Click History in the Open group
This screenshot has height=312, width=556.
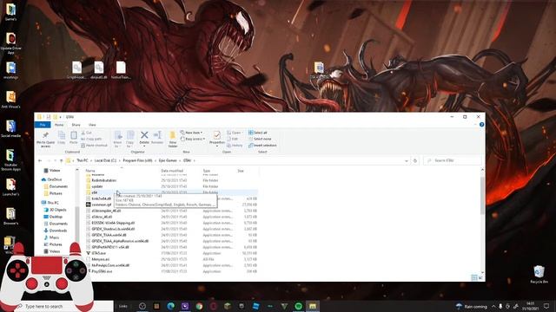pyautogui.click(x=235, y=146)
